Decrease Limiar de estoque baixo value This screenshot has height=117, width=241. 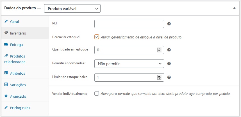[x=159, y=79]
